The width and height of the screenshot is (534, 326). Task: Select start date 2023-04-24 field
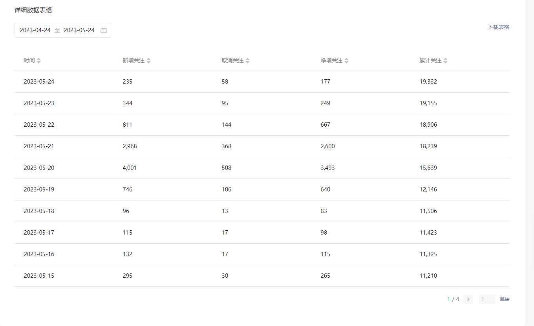35,30
